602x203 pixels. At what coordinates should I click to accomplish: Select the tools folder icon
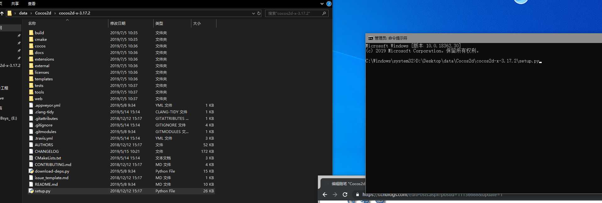coord(31,92)
